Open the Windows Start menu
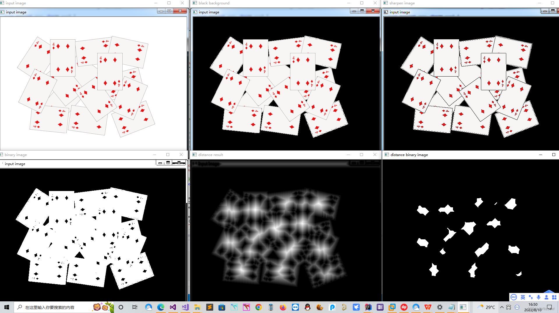The image size is (559, 313). (7, 307)
